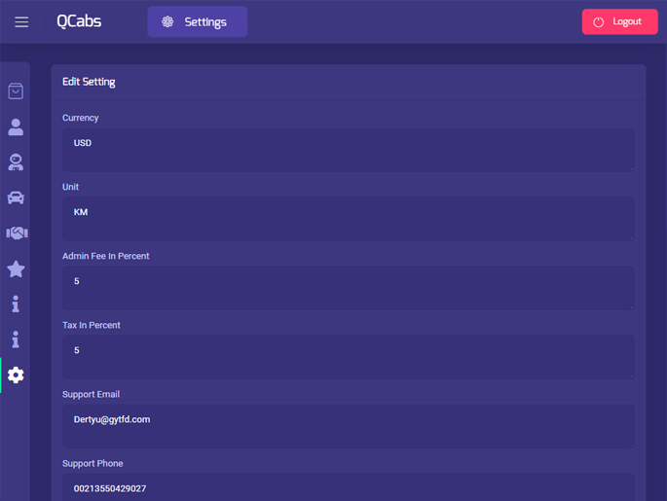This screenshot has height=501, width=667.
Task: Click the info icon directly below the star
Action: [x=16, y=304]
